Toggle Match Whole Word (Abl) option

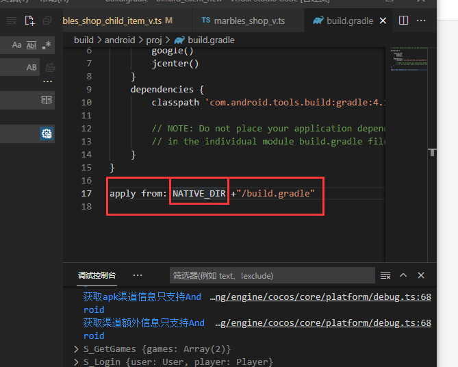click(31, 45)
